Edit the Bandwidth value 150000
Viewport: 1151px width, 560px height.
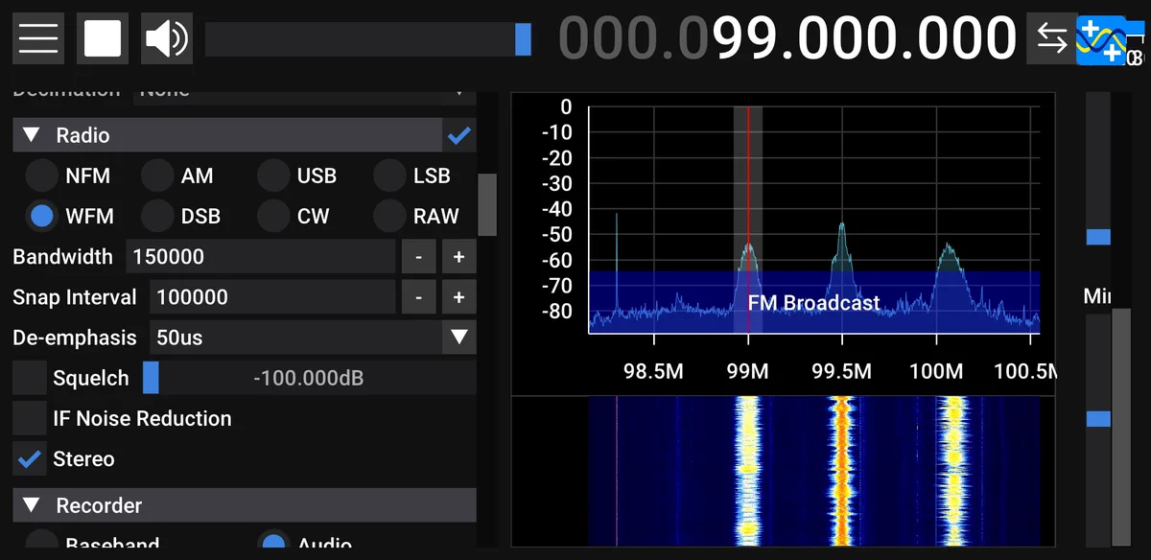click(x=261, y=256)
